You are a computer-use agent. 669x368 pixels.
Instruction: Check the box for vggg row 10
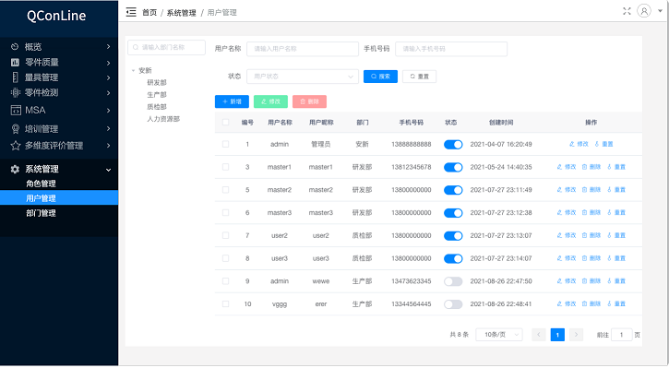[x=226, y=304]
